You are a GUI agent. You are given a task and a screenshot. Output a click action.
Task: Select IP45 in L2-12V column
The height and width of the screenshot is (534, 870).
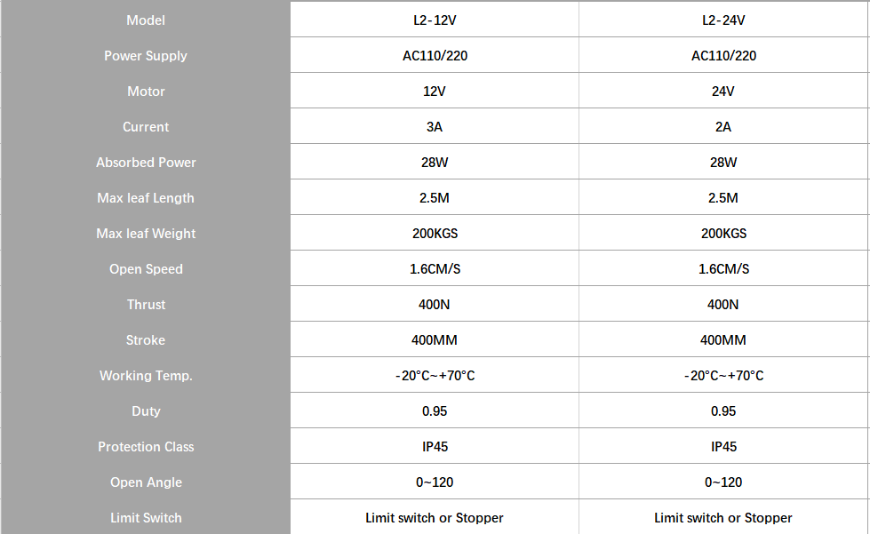(x=435, y=446)
